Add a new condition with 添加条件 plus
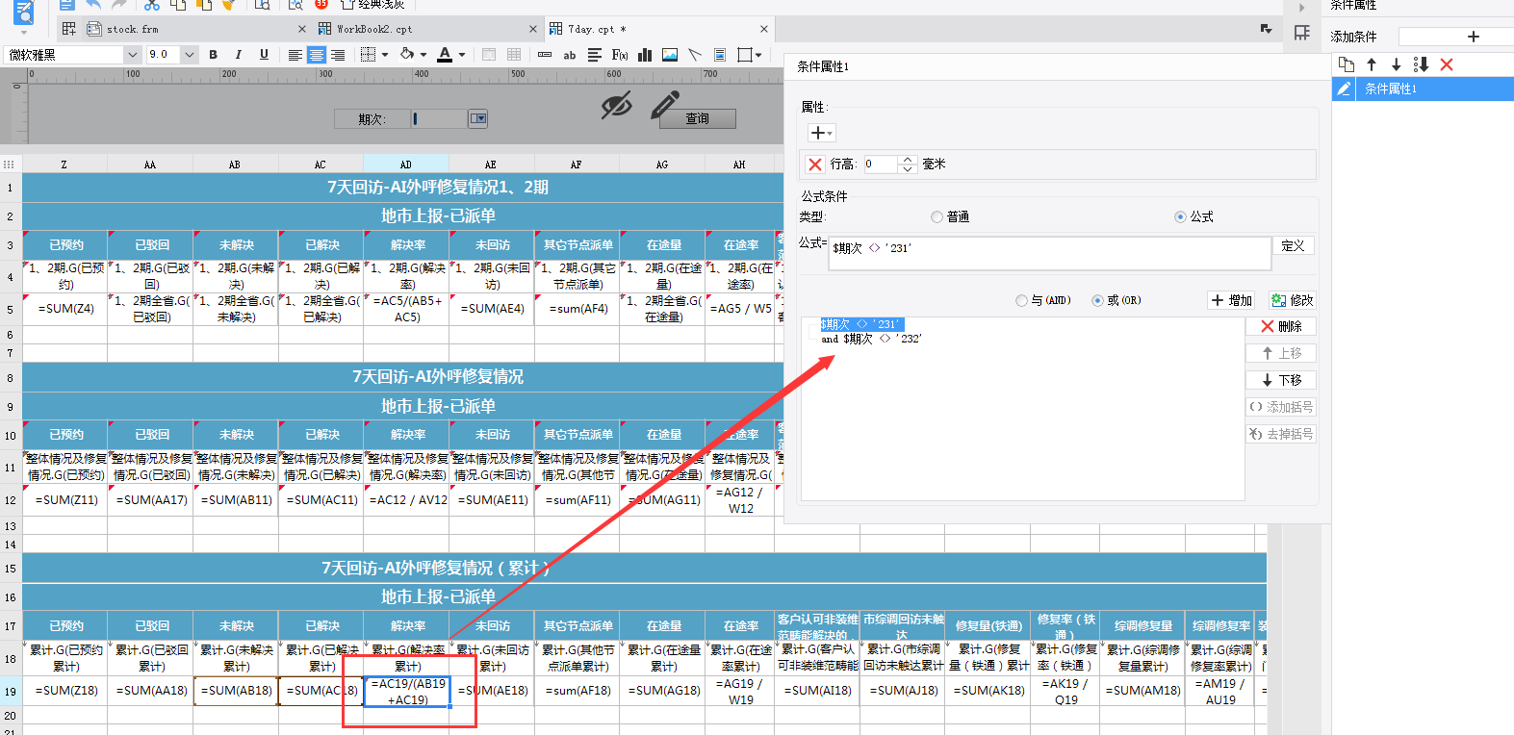This screenshot has width=1514, height=735. 1473,37
